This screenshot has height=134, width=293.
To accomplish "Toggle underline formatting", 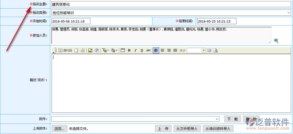I will [x=142, y=50].
